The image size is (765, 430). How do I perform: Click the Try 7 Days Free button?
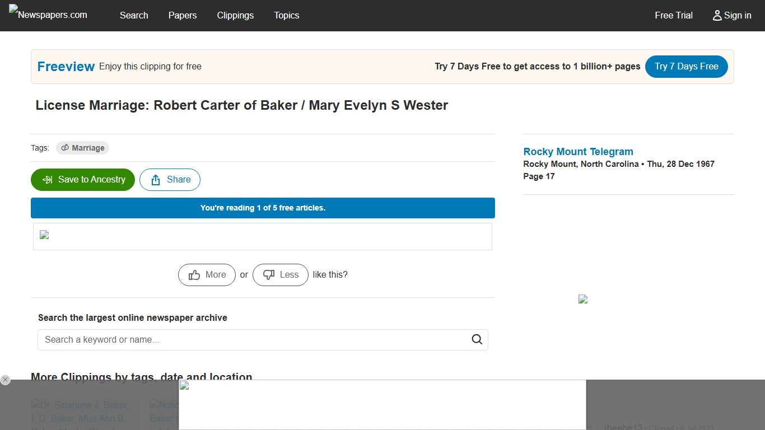[x=686, y=66]
